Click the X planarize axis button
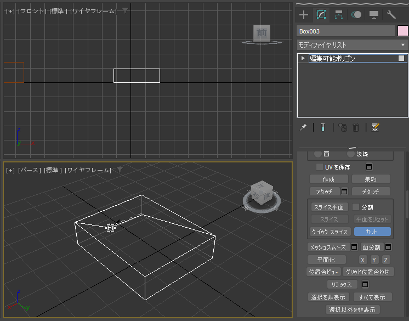 (x=362, y=260)
